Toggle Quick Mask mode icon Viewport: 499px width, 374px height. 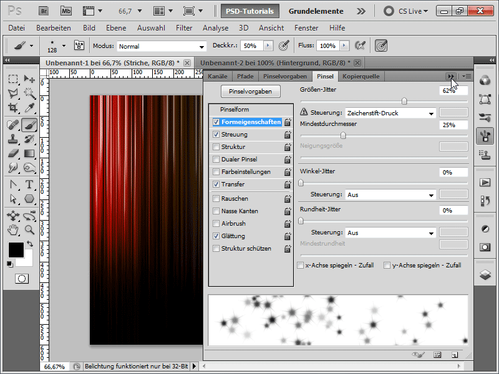(22, 279)
